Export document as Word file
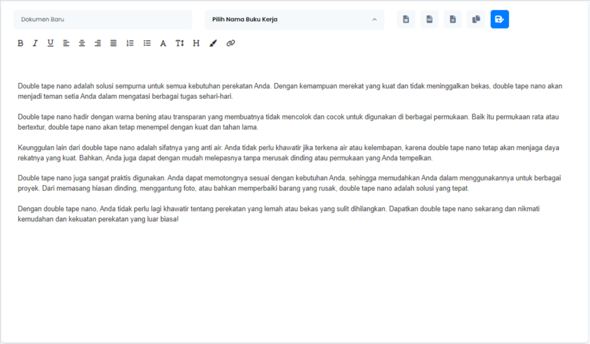The width and height of the screenshot is (590, 344). pos(406,19)
